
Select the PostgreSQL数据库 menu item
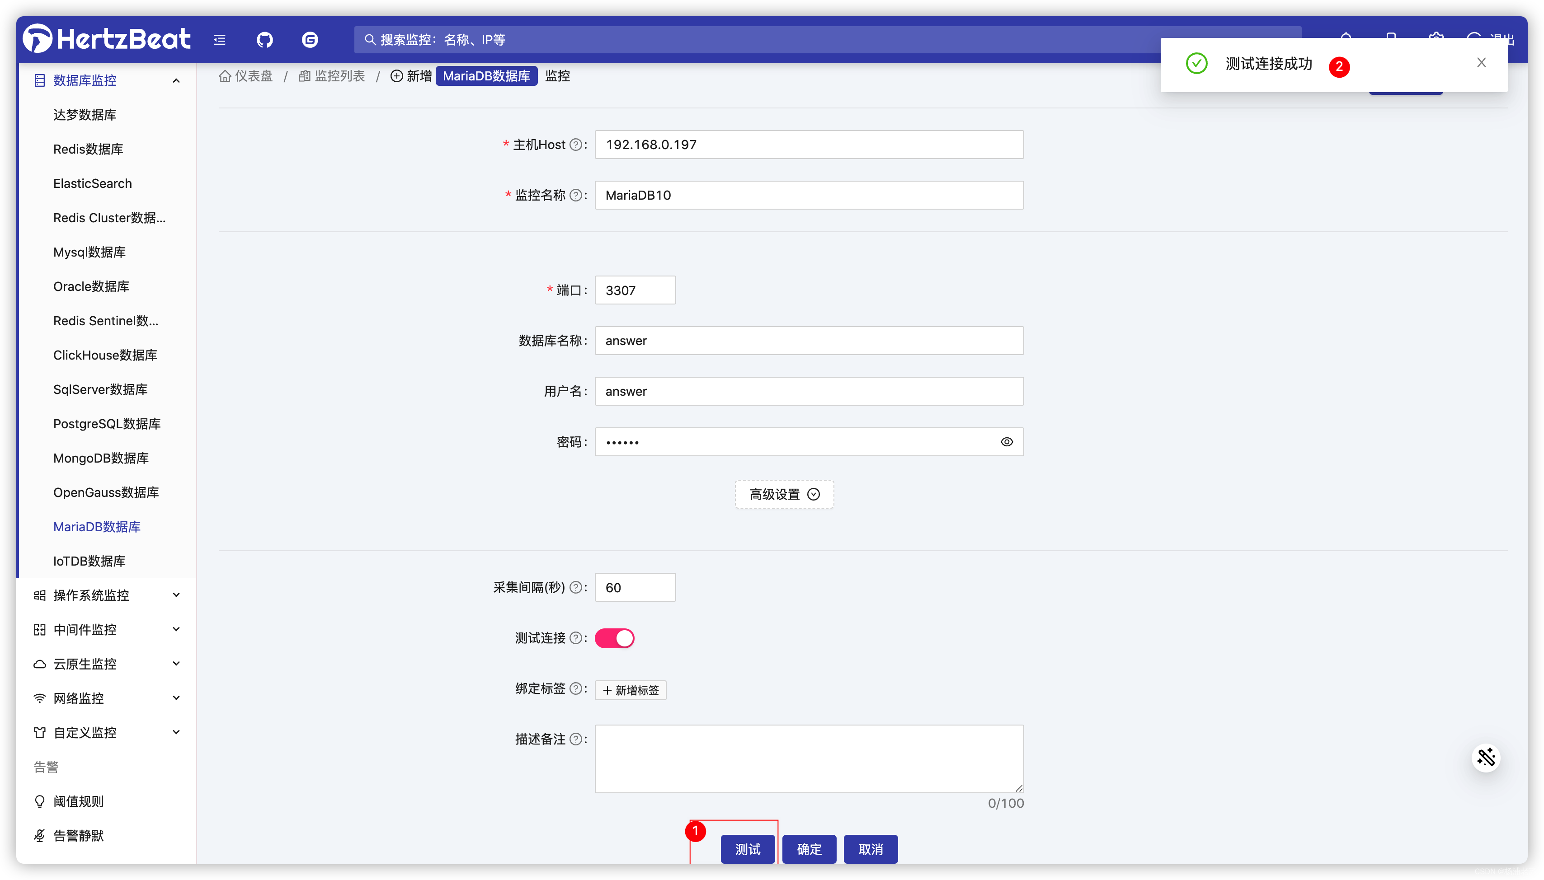click(x=107, y=424)
